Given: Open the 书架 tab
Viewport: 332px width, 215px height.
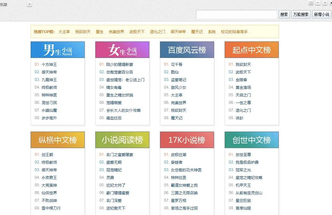Looking at the screenshot, I should pyautogui.click(x=4, y=4).
